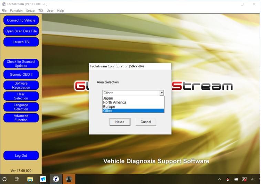The image size is (261, 184).
Task: Open File Explorer from the taskbar
Action: click(30, 179)
